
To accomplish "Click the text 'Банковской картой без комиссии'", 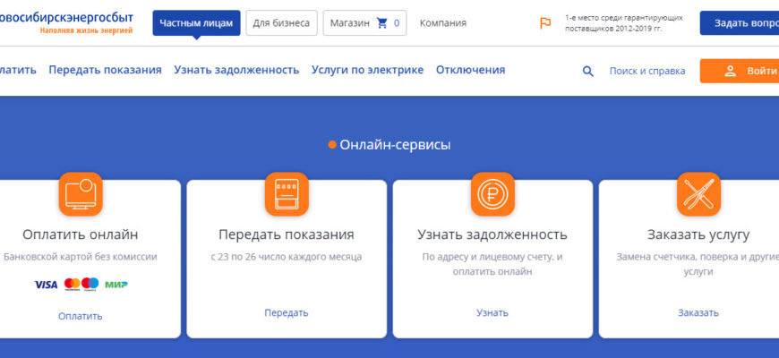I will 81,257.
